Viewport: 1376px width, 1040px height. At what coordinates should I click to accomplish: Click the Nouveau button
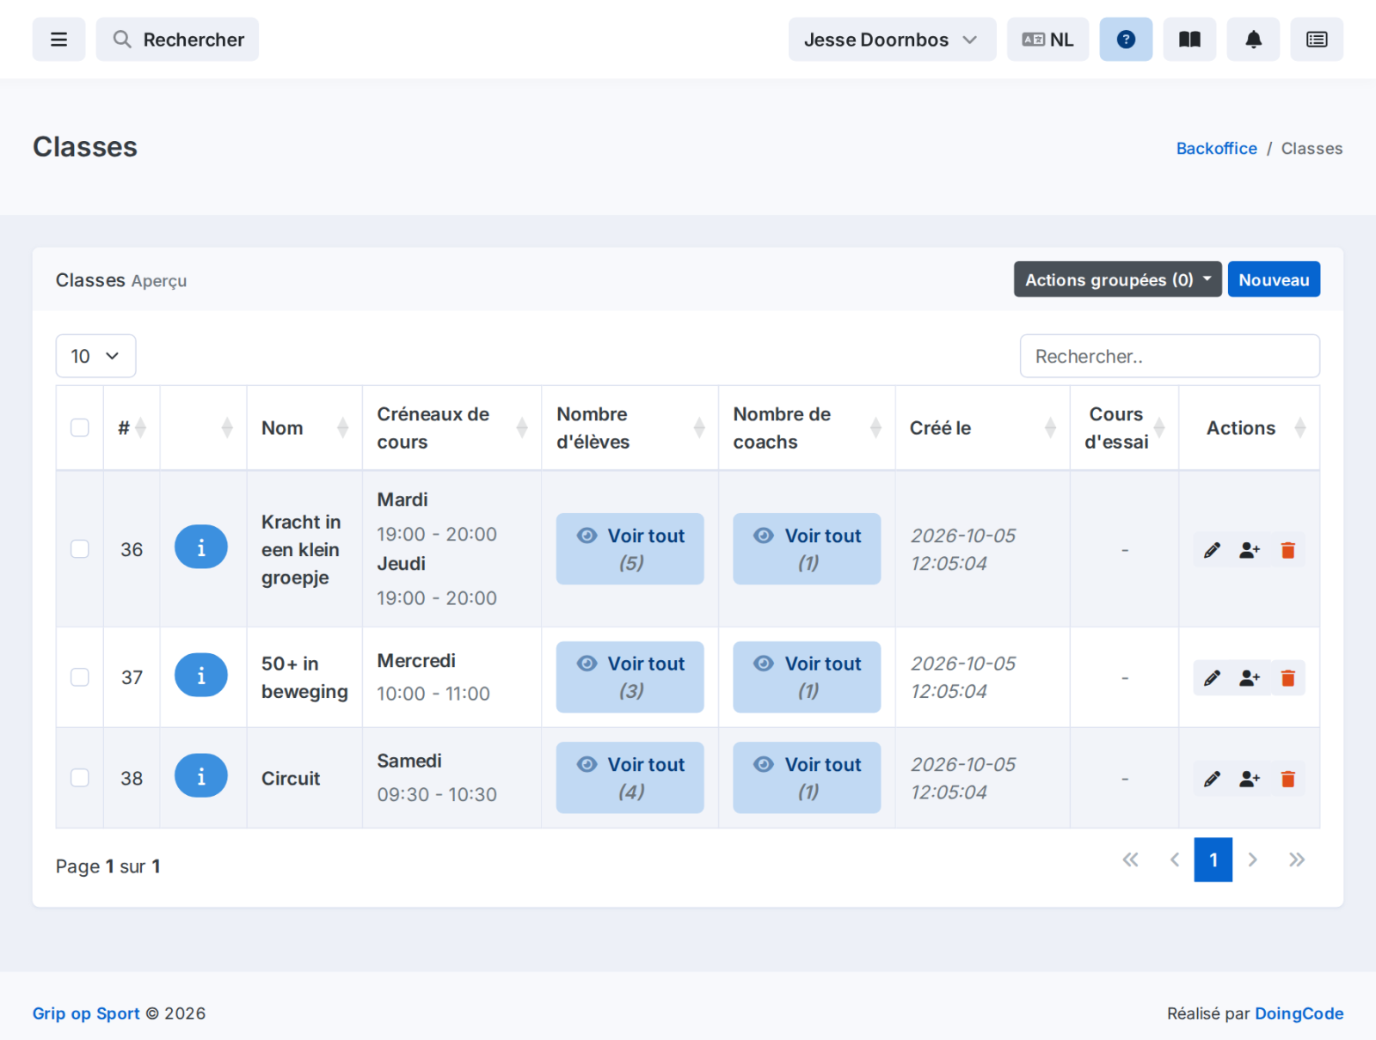(x=1274, y=279)
